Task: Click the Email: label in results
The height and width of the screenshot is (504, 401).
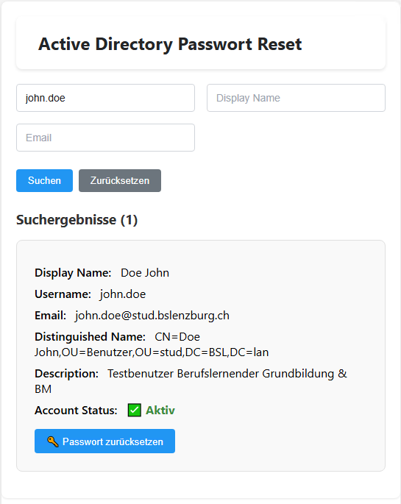Action: [x=51, y=316]
